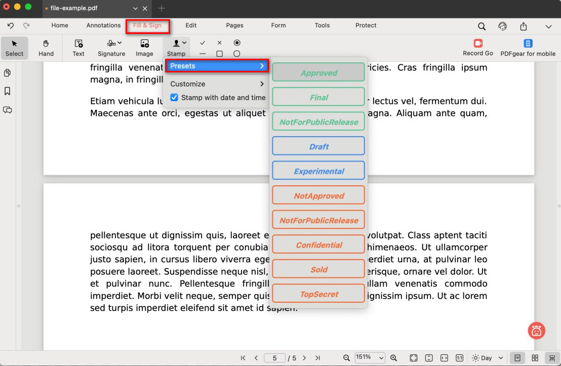Click the page number input field

274,358
